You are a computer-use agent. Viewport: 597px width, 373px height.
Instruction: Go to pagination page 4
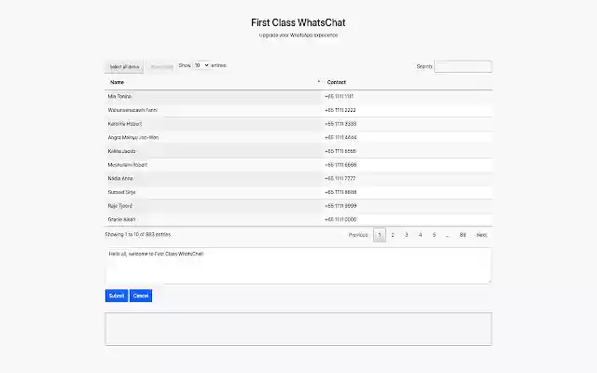(x=421, y=235)
